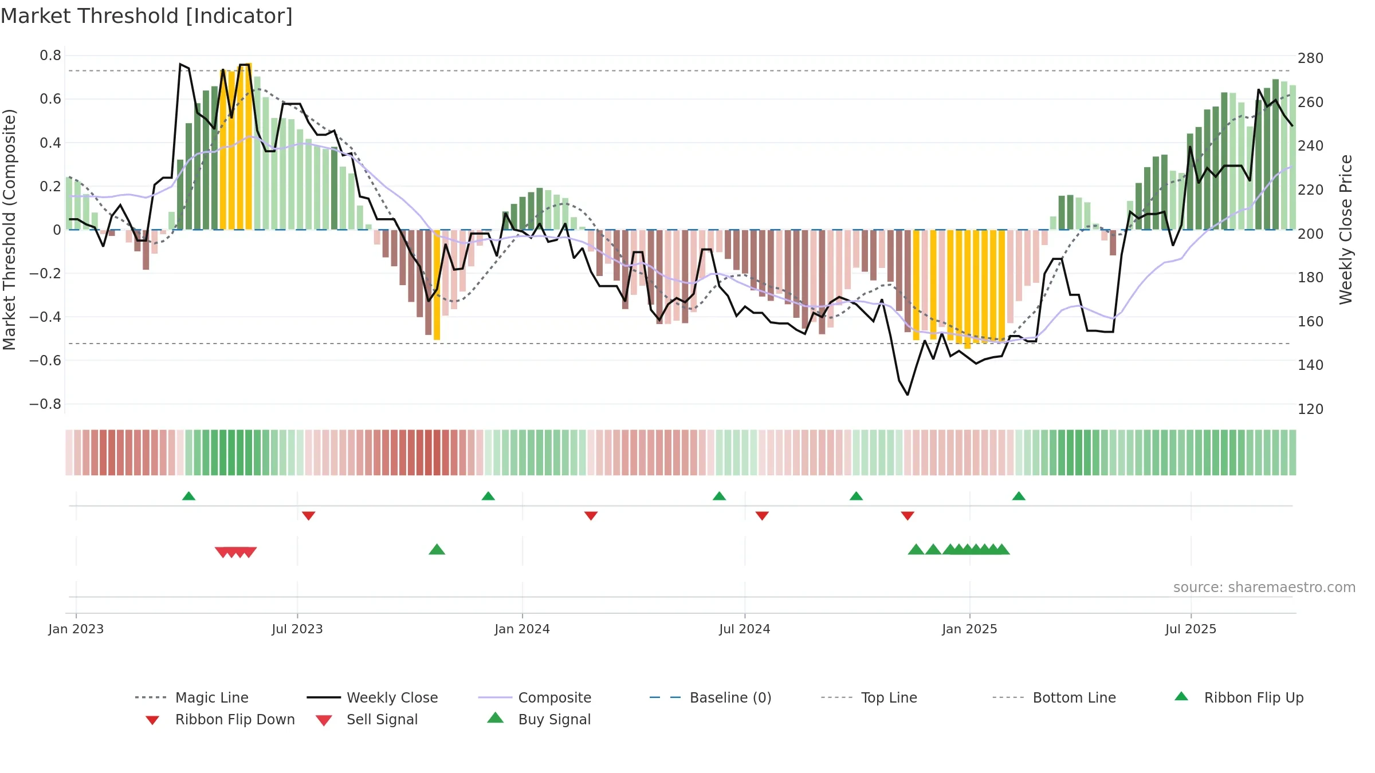
Task: Click the Ribbon Flip Down marker in early 2024
Action: [591, 516]
